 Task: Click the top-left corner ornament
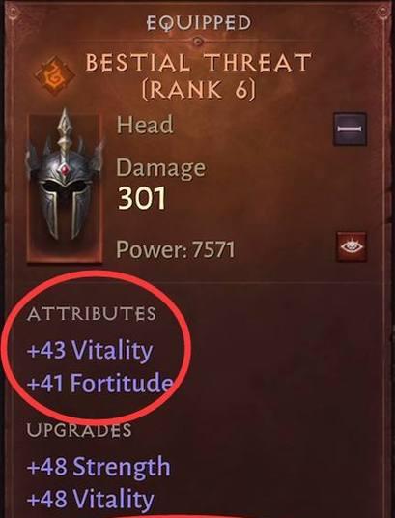(14, 14)
